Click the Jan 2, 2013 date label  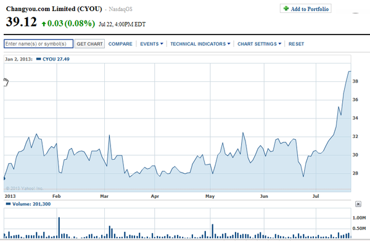18,59
